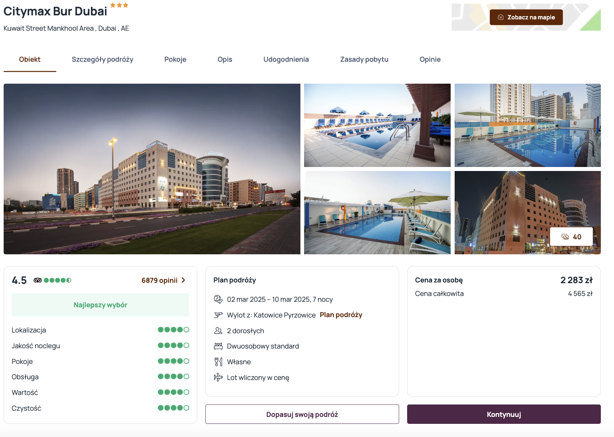The image size is (614, 437).
Task: Click the Czystość rating label
Action: (26, 408)
